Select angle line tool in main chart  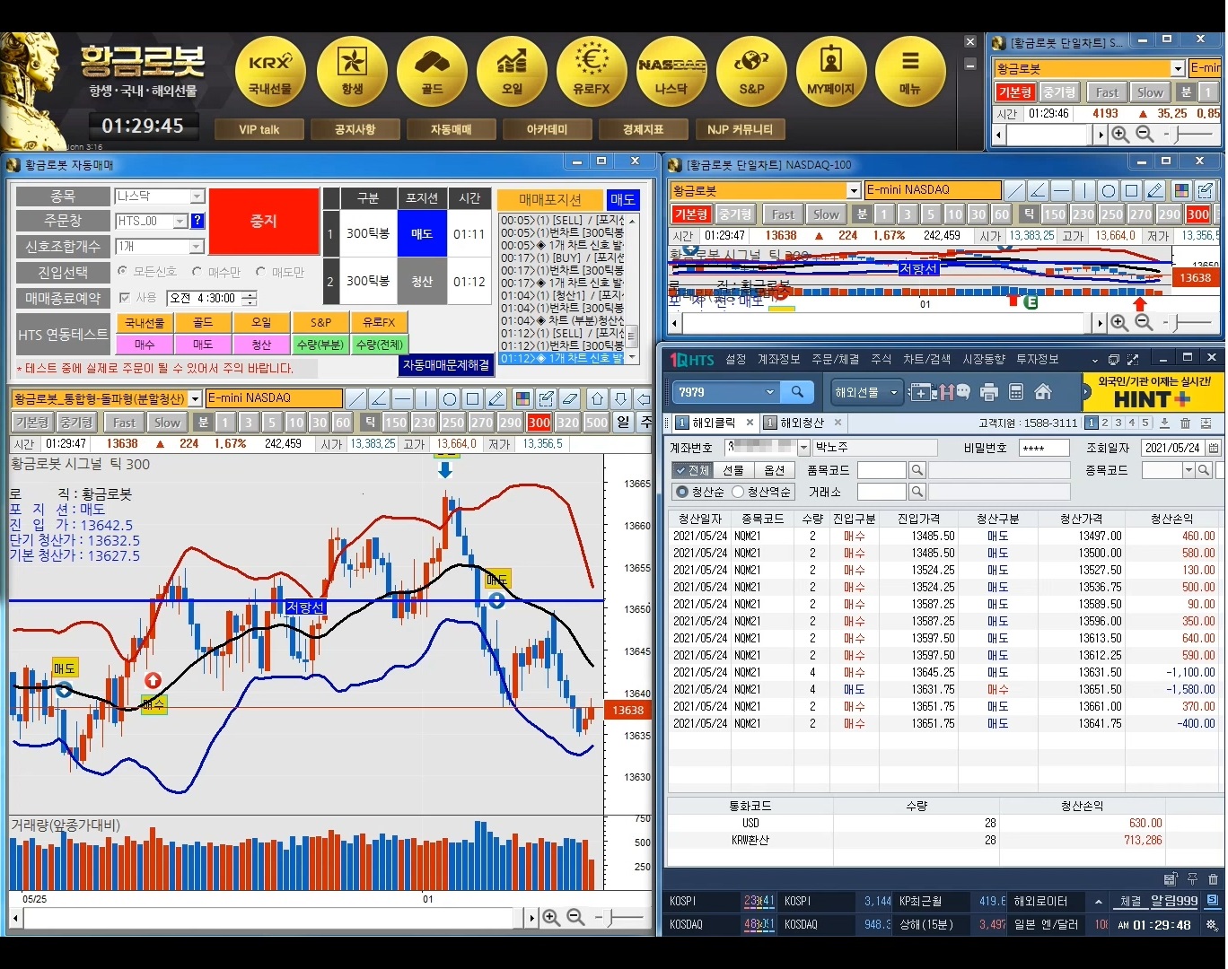coord(379,398)
